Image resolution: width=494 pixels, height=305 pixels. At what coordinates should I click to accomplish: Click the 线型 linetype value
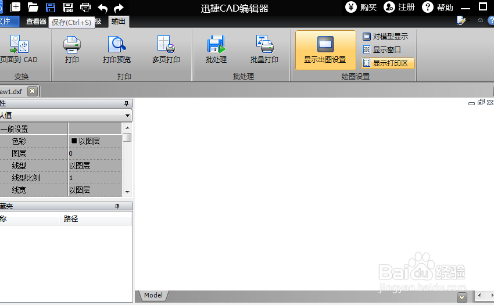coord(95,166)
